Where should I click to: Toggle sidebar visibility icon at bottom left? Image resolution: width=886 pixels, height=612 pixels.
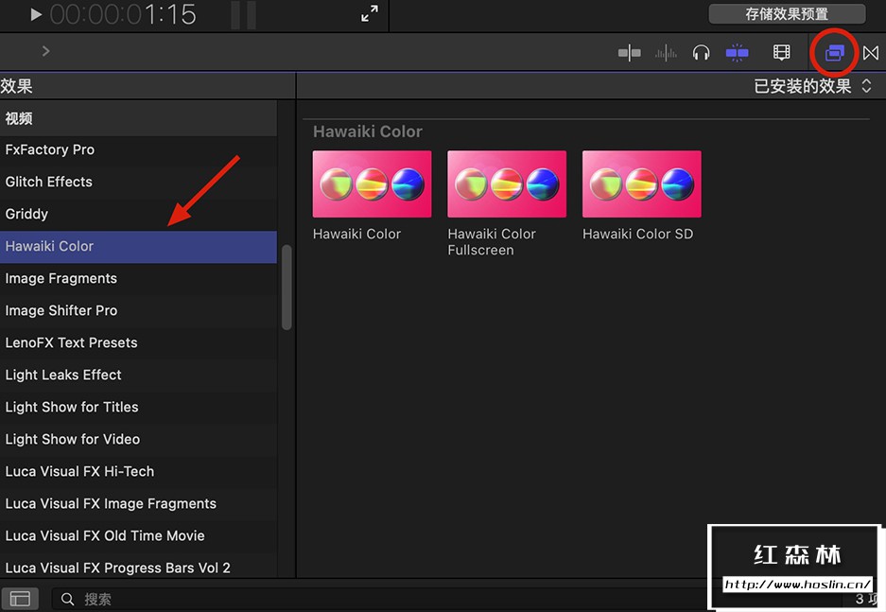(20, 599)
